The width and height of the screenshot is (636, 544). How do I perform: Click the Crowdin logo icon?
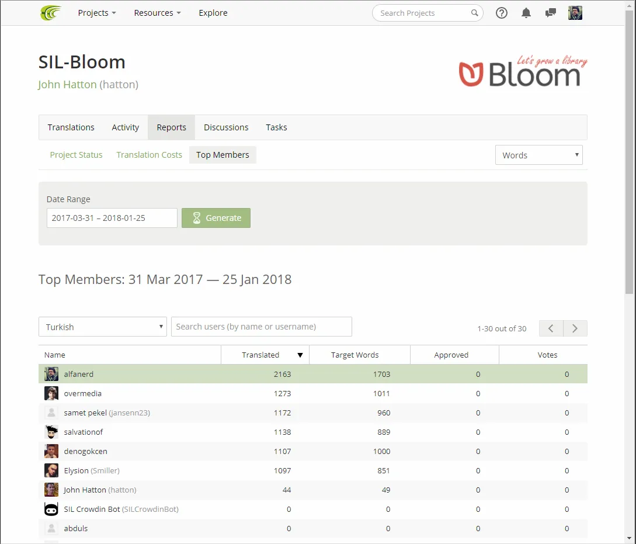51,13
